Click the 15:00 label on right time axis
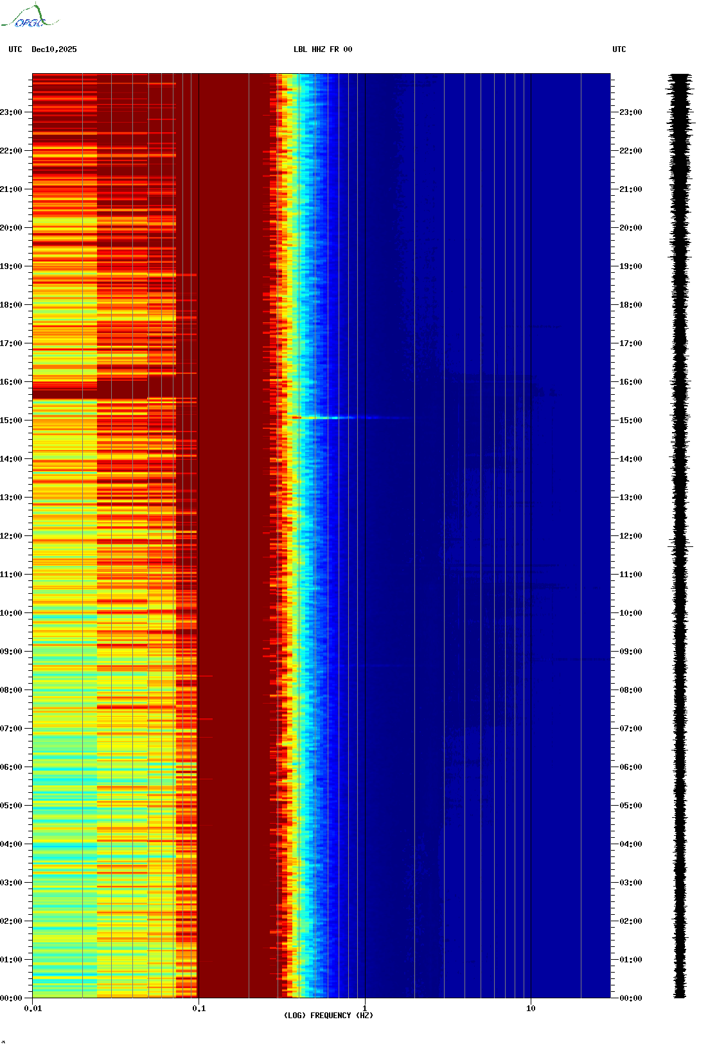 click(630, 420)
